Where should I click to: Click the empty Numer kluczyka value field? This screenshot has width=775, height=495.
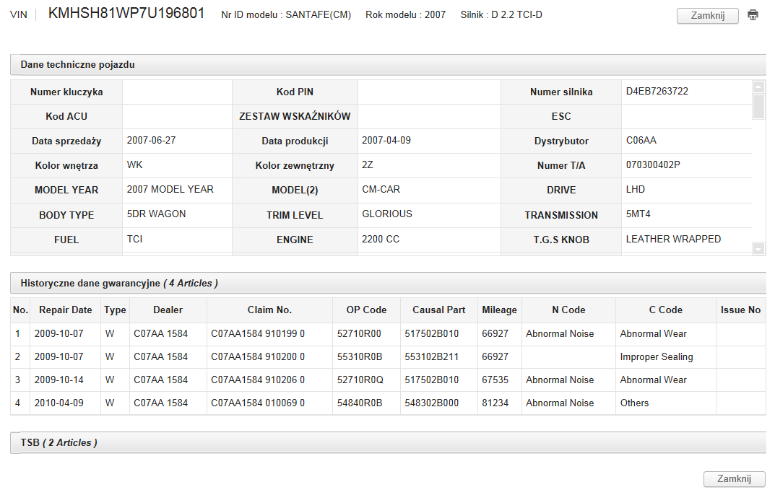pyautogui.click(x=177, y=92)
